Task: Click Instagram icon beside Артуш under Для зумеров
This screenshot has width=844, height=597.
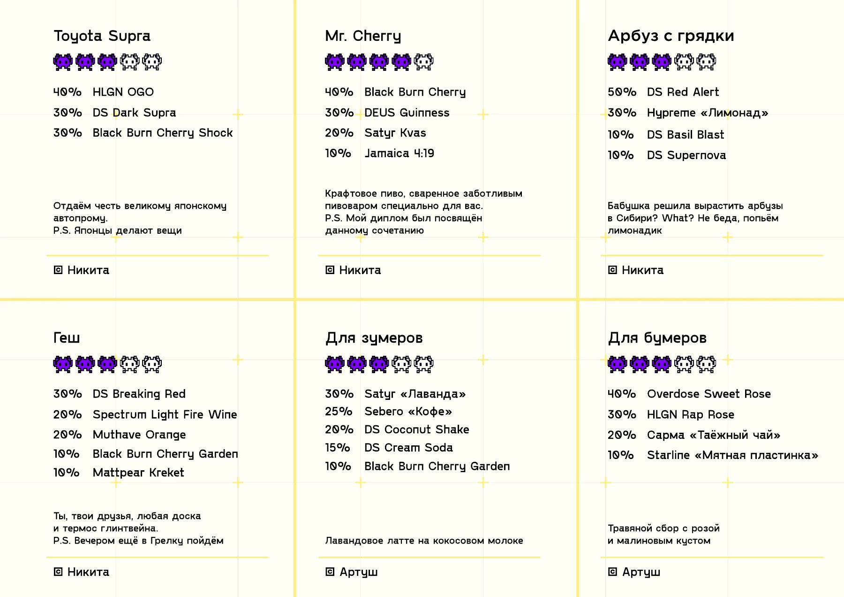Action: (x=330, y=572)
